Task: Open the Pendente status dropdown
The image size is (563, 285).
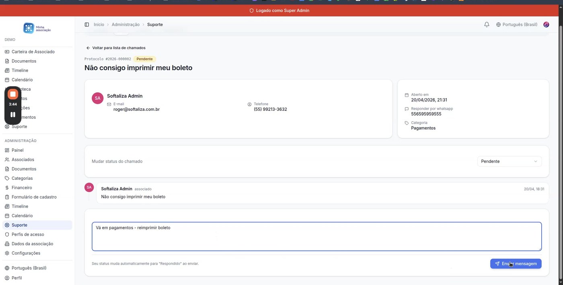Action: (509, 161)
